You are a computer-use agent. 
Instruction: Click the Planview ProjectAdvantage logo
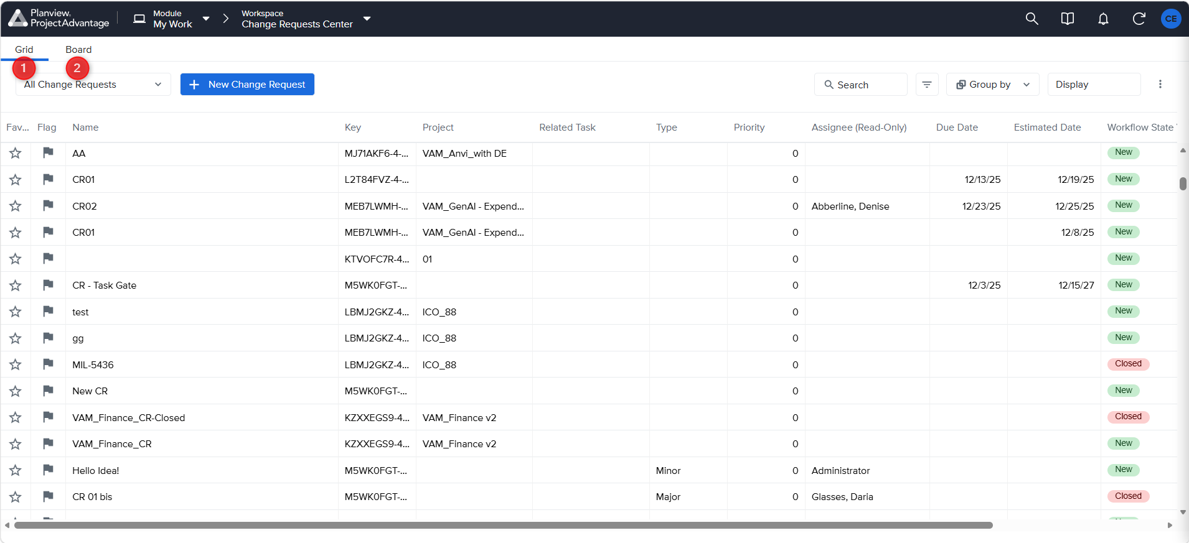(x=59, y=19)
